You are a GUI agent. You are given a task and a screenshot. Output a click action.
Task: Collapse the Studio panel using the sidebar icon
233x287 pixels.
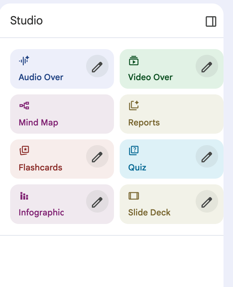pyautogui.click(x=211, y=22)
